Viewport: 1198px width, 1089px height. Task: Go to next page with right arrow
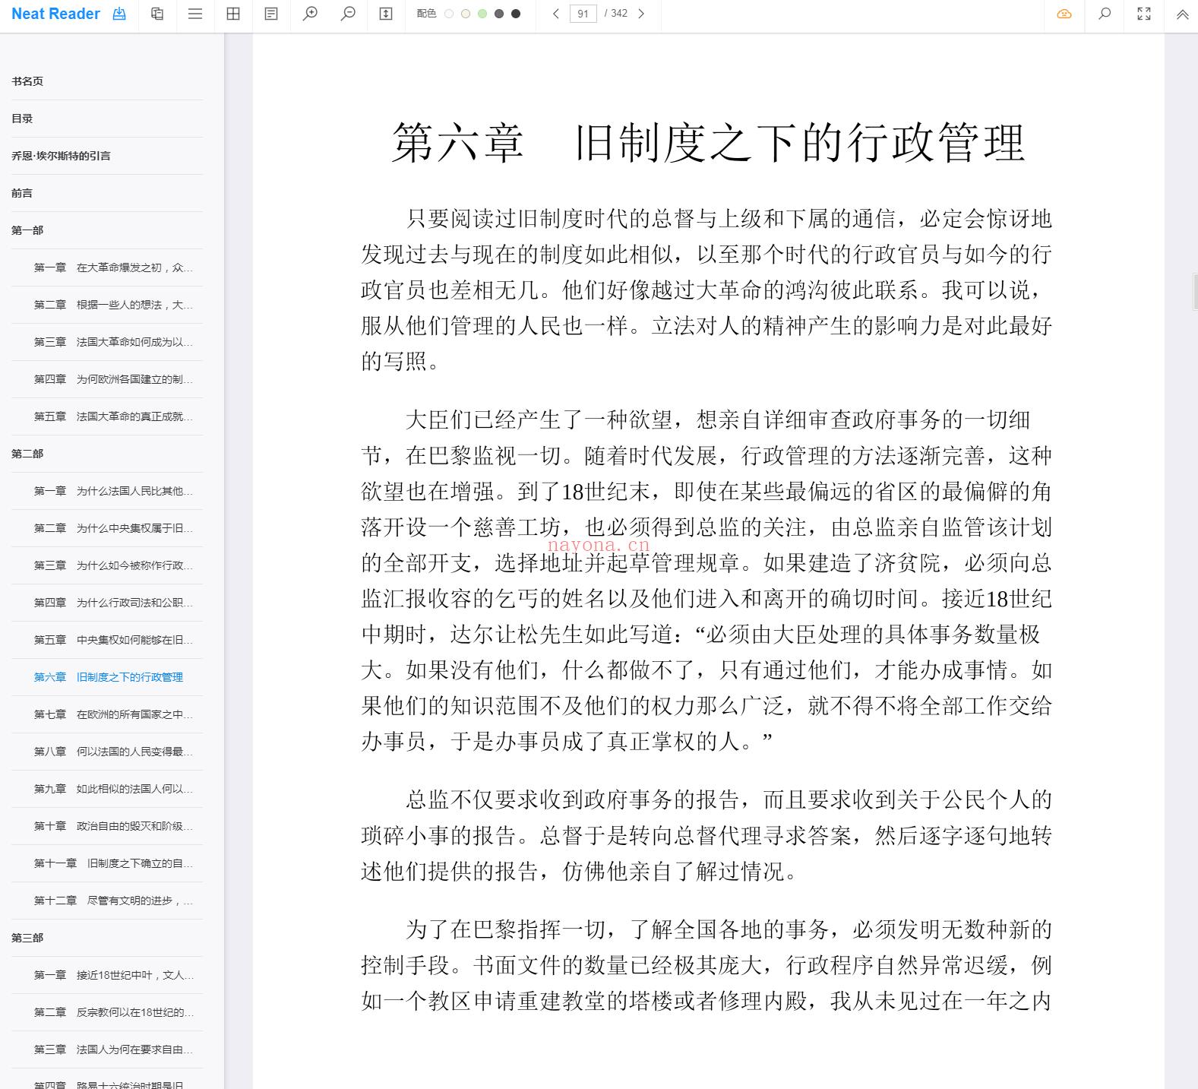641,14
